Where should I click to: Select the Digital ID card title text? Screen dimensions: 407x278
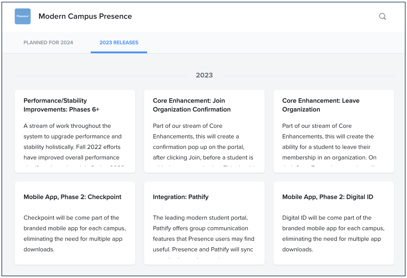[328, 197]
